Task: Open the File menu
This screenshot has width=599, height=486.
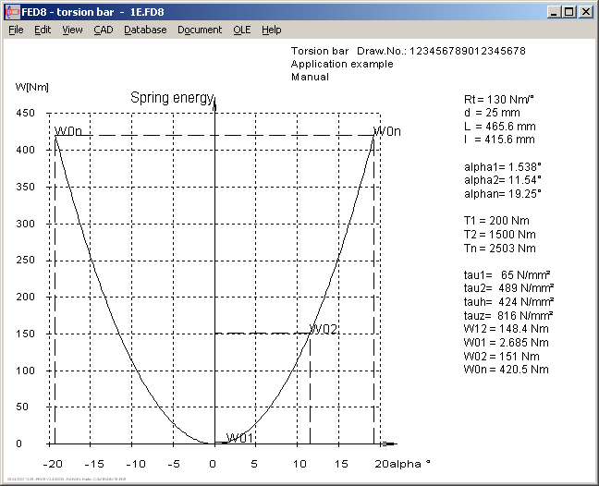Action: [x=16, y=30]
